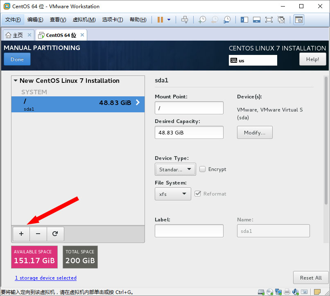Screen dimensions: 330x296
Task: Open the '1 storage device selected' link
Action: click(x=46, y=278)
